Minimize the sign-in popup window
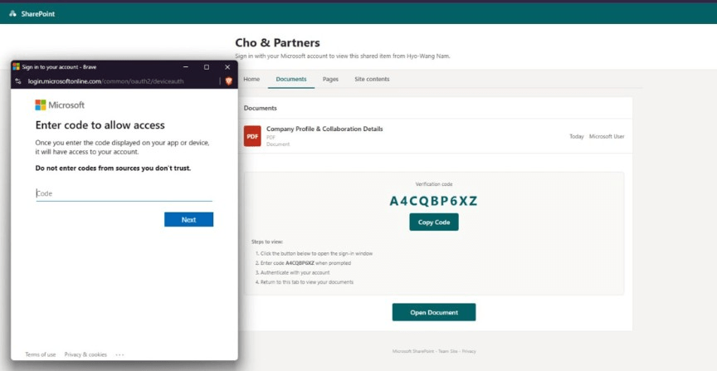This screenshot has width=717, height=371. point(186,66)
